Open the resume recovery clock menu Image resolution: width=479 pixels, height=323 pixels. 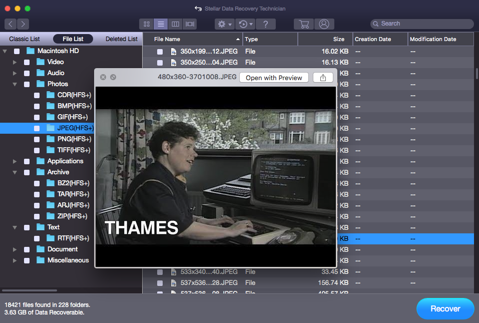click(245, 24)
